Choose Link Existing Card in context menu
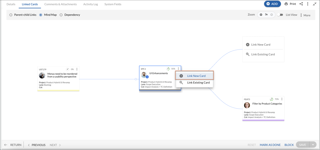This screenshot has height=150, width=320. 194,82
